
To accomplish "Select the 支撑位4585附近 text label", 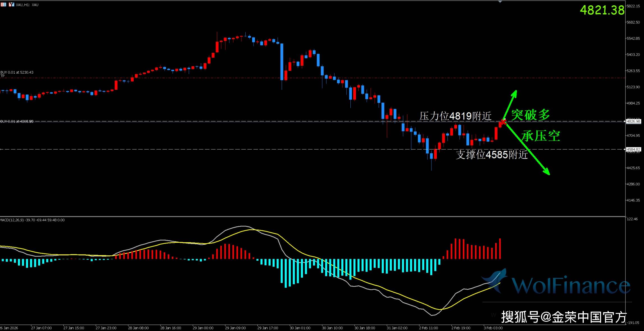I will [492, 155].
